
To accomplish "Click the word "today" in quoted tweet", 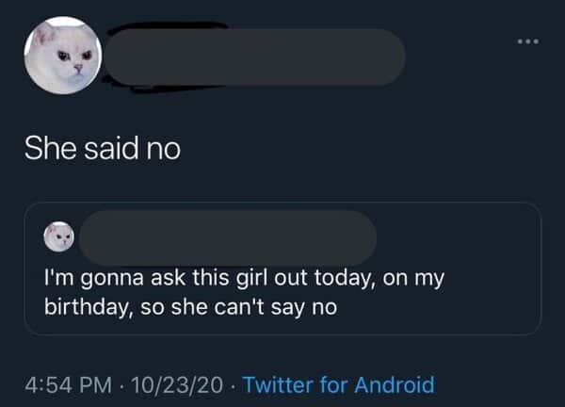I will (344, 280).
